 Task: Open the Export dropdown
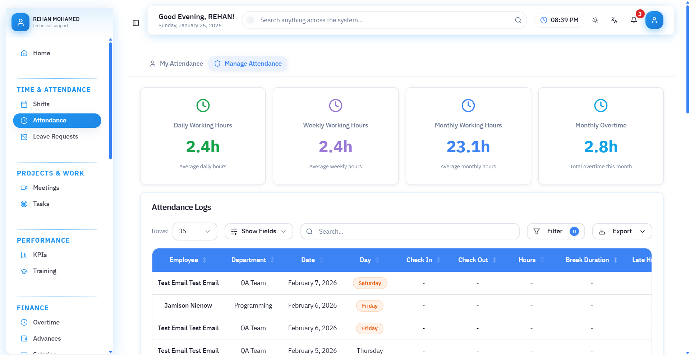coord(622,232)
